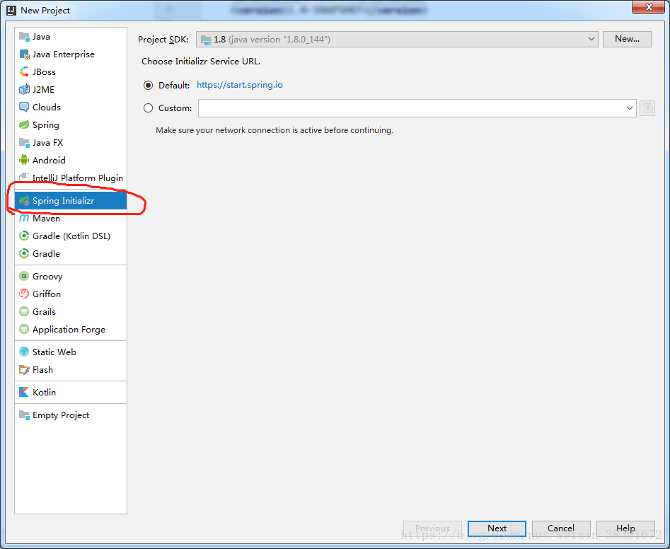Select Empty Project at the sidebar bottom
Image resolution: width=670 pixels, height=549 pixels.
click(x=59, y=415)
